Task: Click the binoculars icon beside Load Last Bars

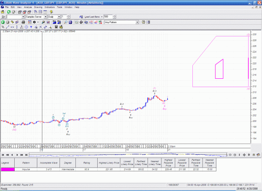Action: [81, 17]
